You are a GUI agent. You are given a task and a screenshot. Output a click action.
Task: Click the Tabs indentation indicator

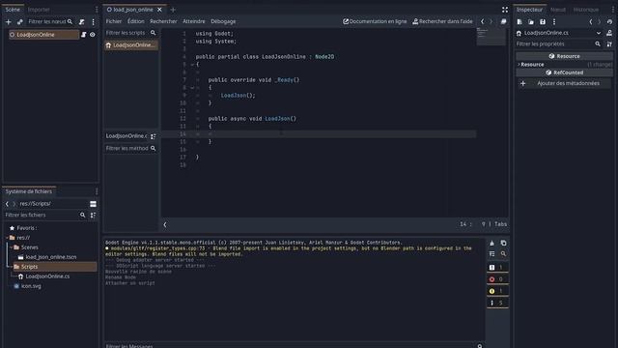500,224
